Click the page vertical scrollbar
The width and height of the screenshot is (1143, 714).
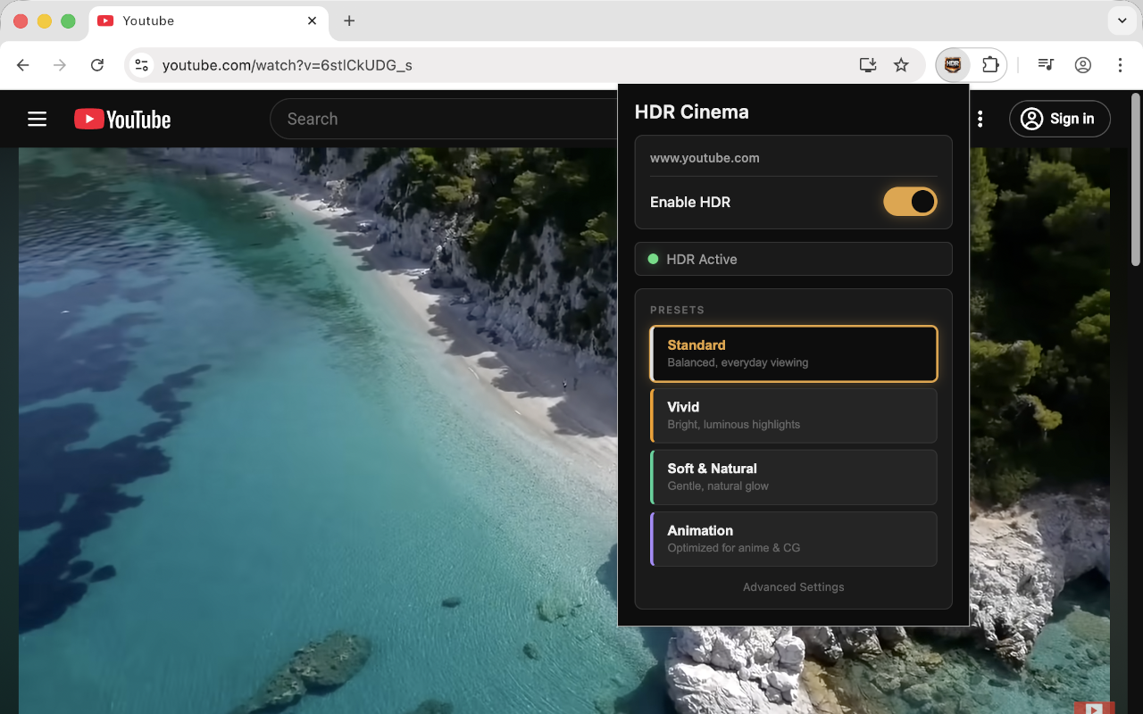coord(1136,178)
